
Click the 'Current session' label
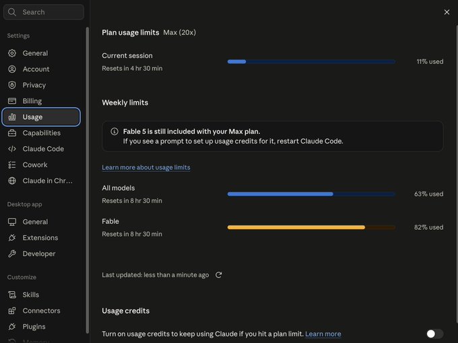[127, 55]
